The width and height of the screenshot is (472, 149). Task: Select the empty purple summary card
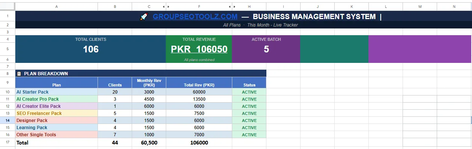click(420, 49)
